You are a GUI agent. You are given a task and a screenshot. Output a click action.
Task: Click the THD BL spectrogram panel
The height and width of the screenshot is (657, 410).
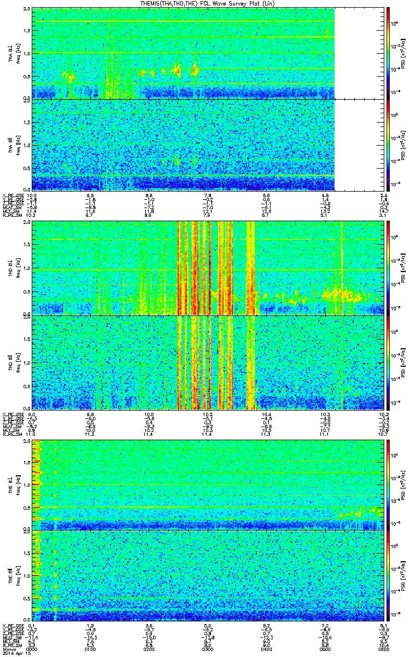tap(207, 268)
